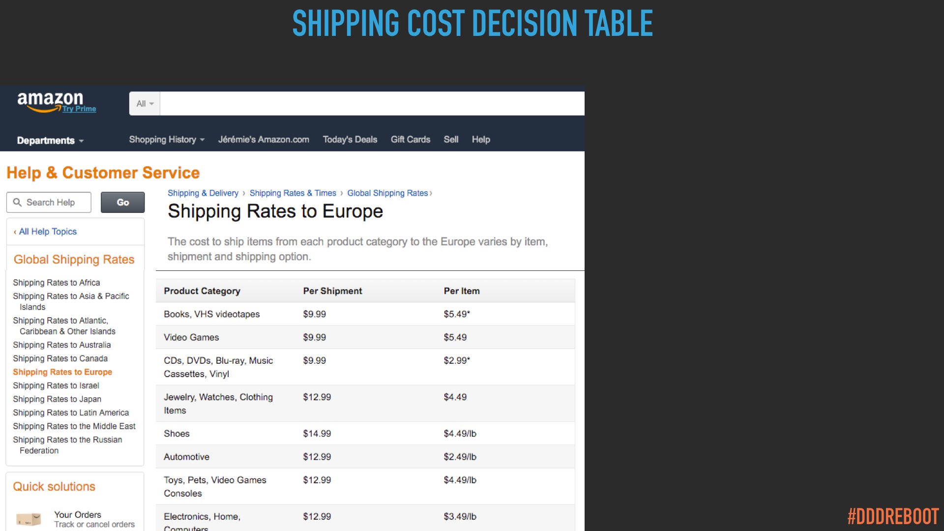Open Shipping Rates to the Russian Federation
The image size is (944, 531).
(x=67, y=445)
